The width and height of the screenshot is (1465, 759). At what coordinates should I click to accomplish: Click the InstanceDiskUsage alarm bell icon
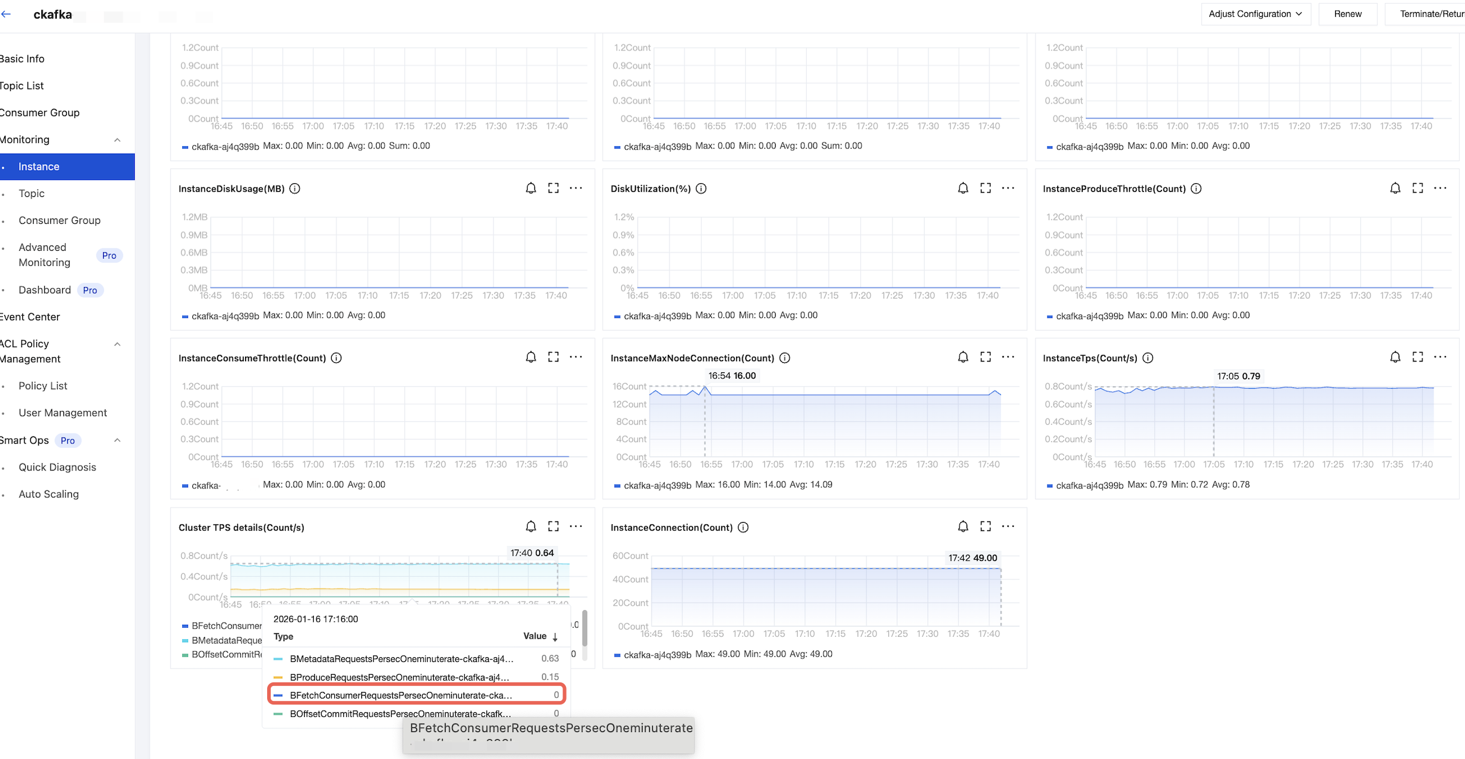[x=531, y=189]
